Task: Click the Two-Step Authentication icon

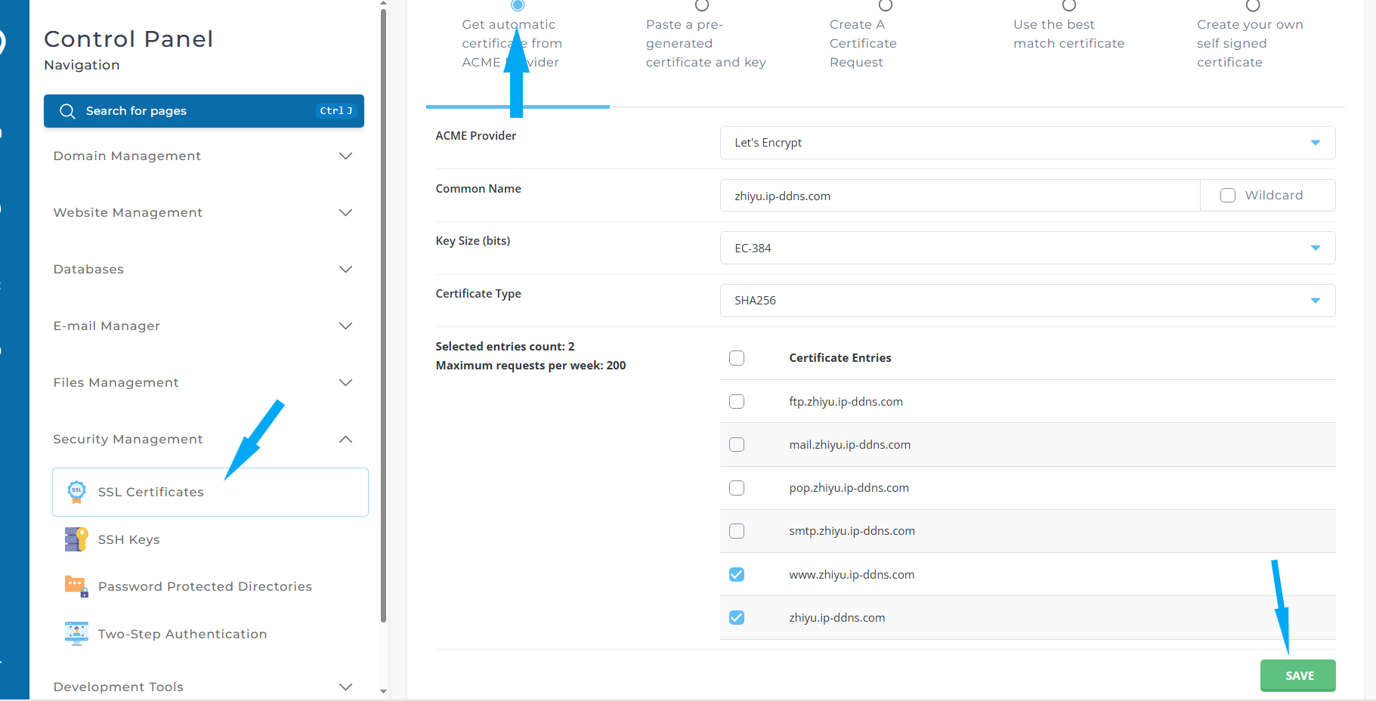Action: pyautogui.click(x=76, y=634)
